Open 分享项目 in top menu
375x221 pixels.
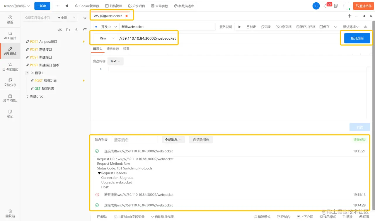coord(137,6)
